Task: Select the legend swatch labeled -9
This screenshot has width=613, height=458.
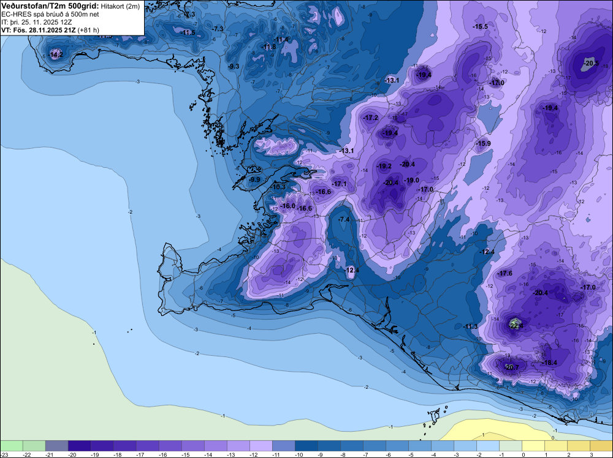Action: point(329,446)
